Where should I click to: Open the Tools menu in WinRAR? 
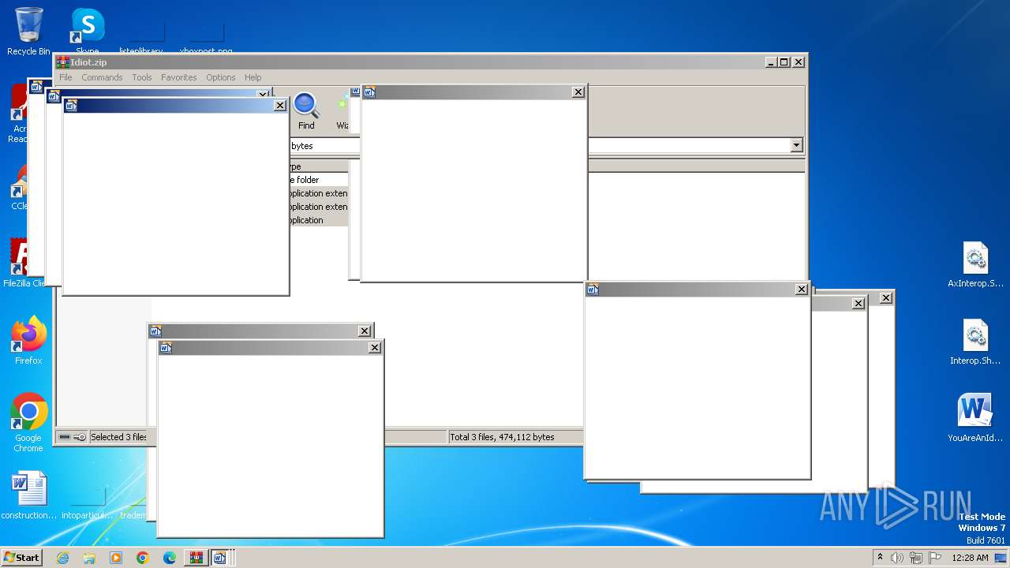[142, 77]
